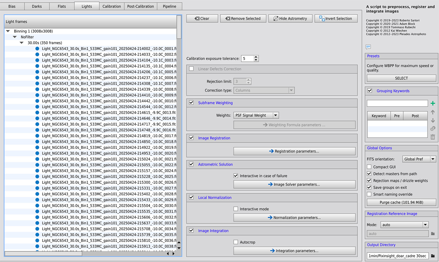The width and height of the screenshot is (439, 262).
Task: Move keyword up with the up arrow icon
Action: coord(433,112)
